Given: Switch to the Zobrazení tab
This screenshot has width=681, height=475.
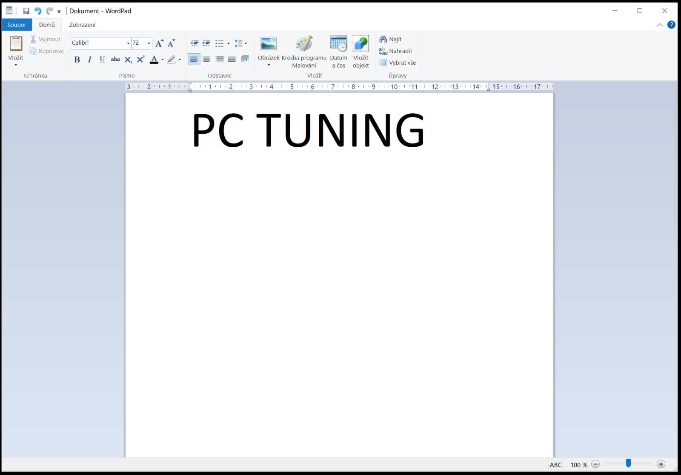Looking at the screenshot, I should pos(83,25).
